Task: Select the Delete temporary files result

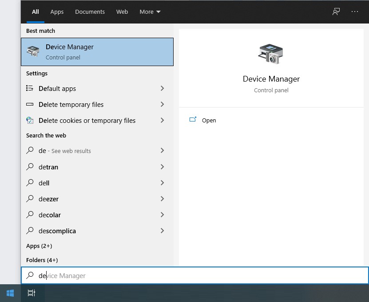Action: pyautogui.click(x=97, y=104)
